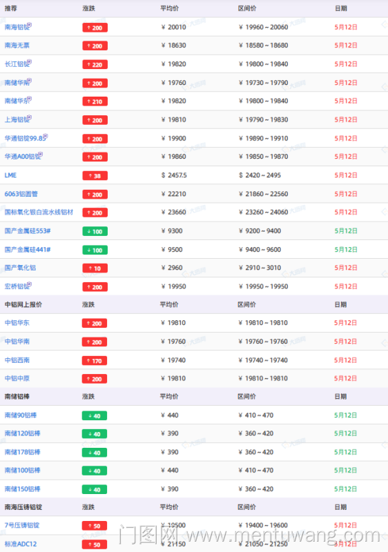Image resolution: width=388 pixels, height=552 pixels.
Task: Click green down 40 badge for 南储90铝棒
Action: [x=95, y=416]
